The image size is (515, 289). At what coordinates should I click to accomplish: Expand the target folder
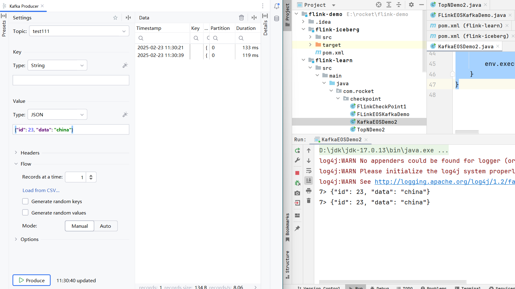(x=310, y=45)
